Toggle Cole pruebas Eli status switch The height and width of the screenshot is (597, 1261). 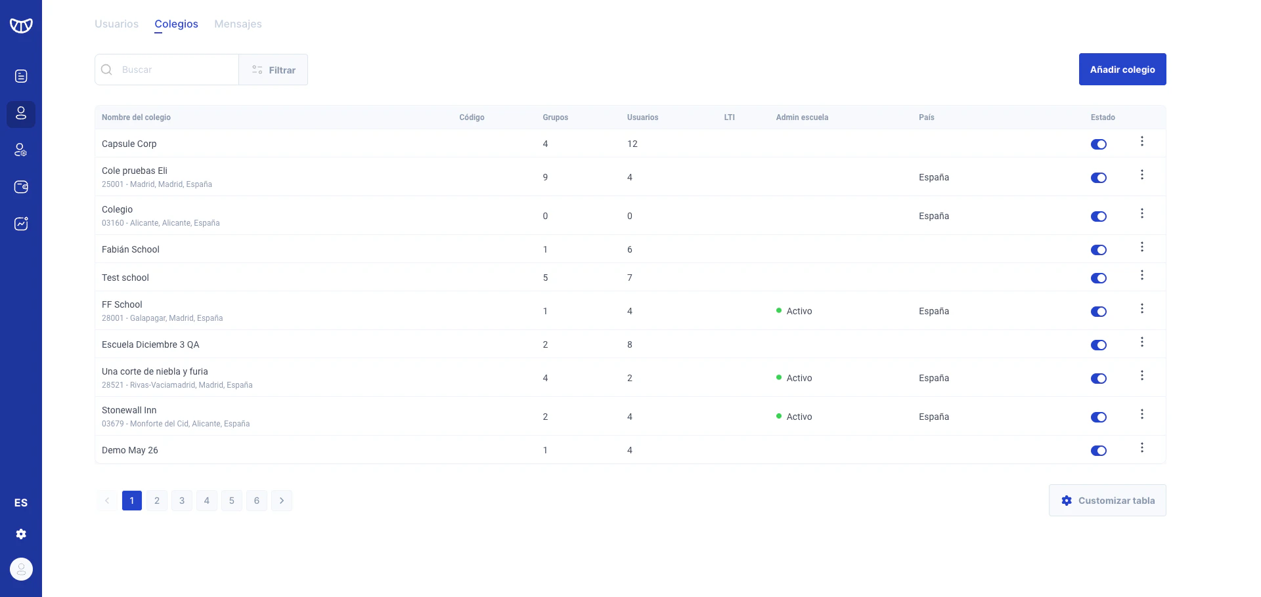1099,178
